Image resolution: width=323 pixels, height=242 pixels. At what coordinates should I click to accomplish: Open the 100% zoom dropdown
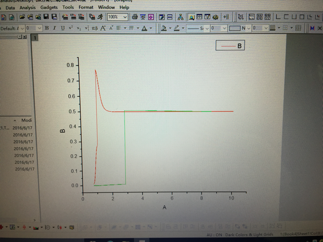tap(125, 17)
